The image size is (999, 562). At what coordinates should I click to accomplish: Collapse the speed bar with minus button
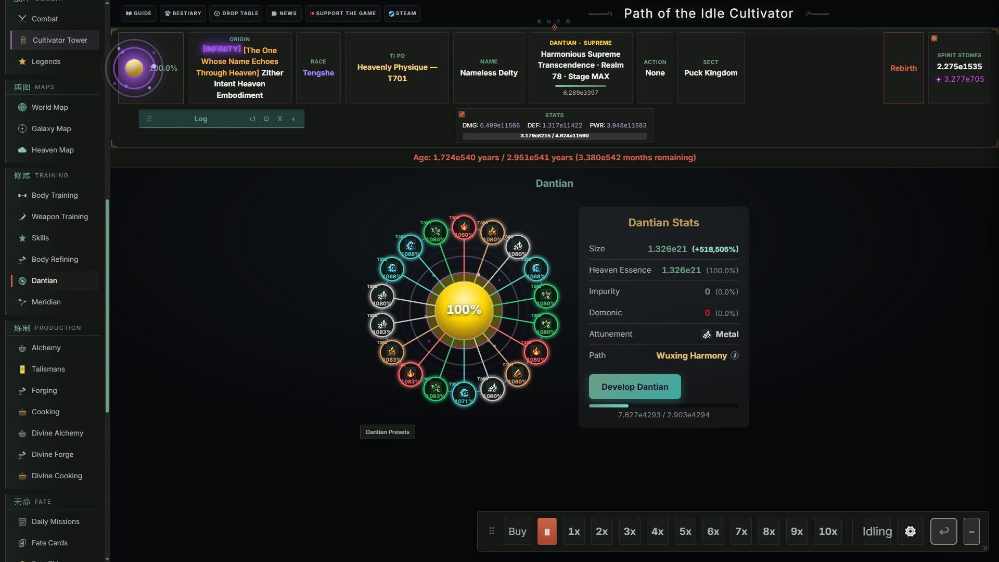[x=971, y=531]
